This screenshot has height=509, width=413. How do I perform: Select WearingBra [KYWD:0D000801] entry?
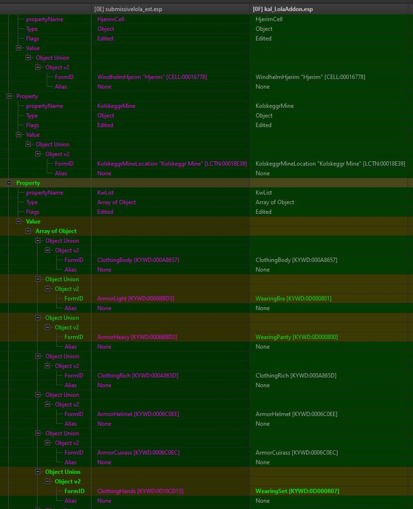(294, 299)
